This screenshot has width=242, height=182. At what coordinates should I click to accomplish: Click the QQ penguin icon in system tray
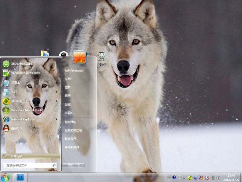[201, 177]
